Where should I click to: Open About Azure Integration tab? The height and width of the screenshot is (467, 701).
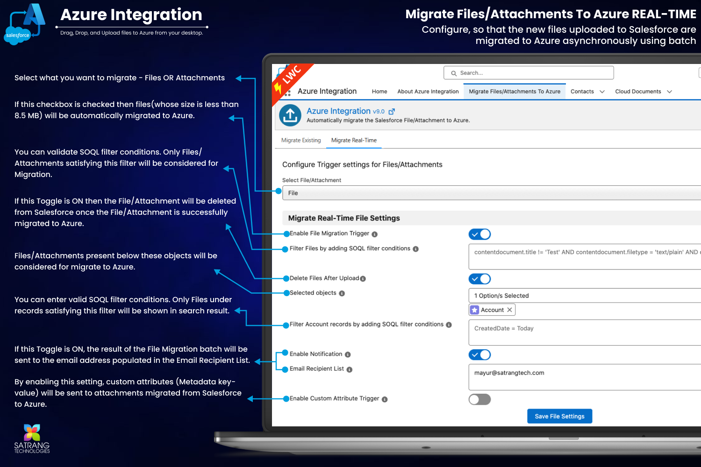pos(428,92)
